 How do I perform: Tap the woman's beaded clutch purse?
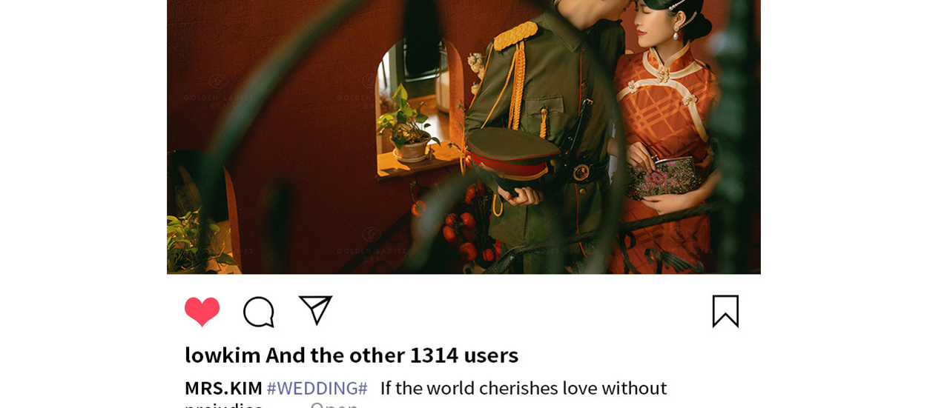click(663, 178)
